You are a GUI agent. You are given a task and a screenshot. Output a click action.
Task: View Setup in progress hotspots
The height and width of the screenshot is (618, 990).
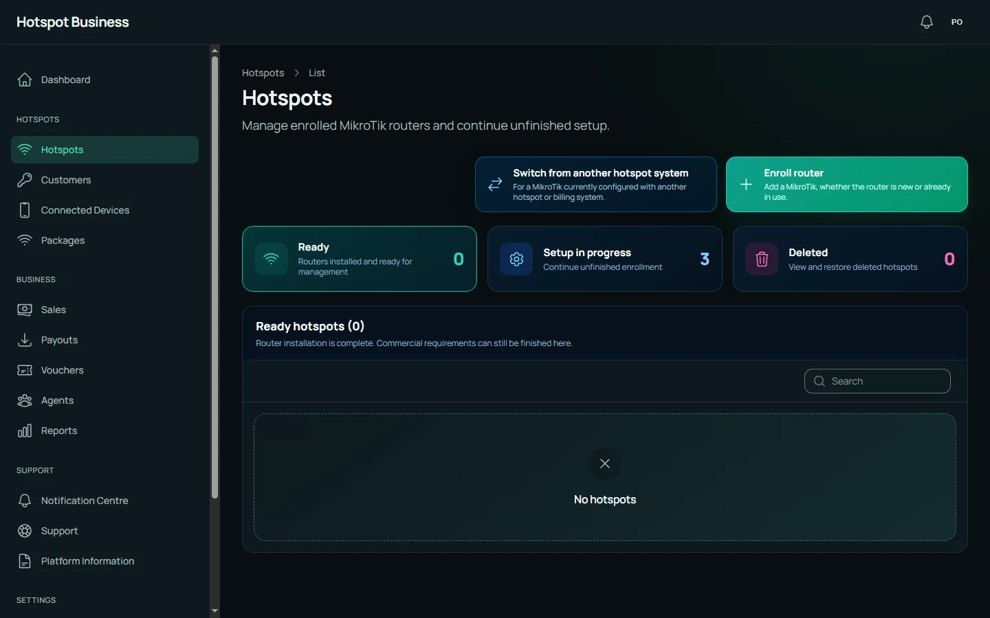tap(605, 259)
